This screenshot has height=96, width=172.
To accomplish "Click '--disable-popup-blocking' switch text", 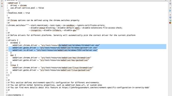I will [x=42, y=28].
